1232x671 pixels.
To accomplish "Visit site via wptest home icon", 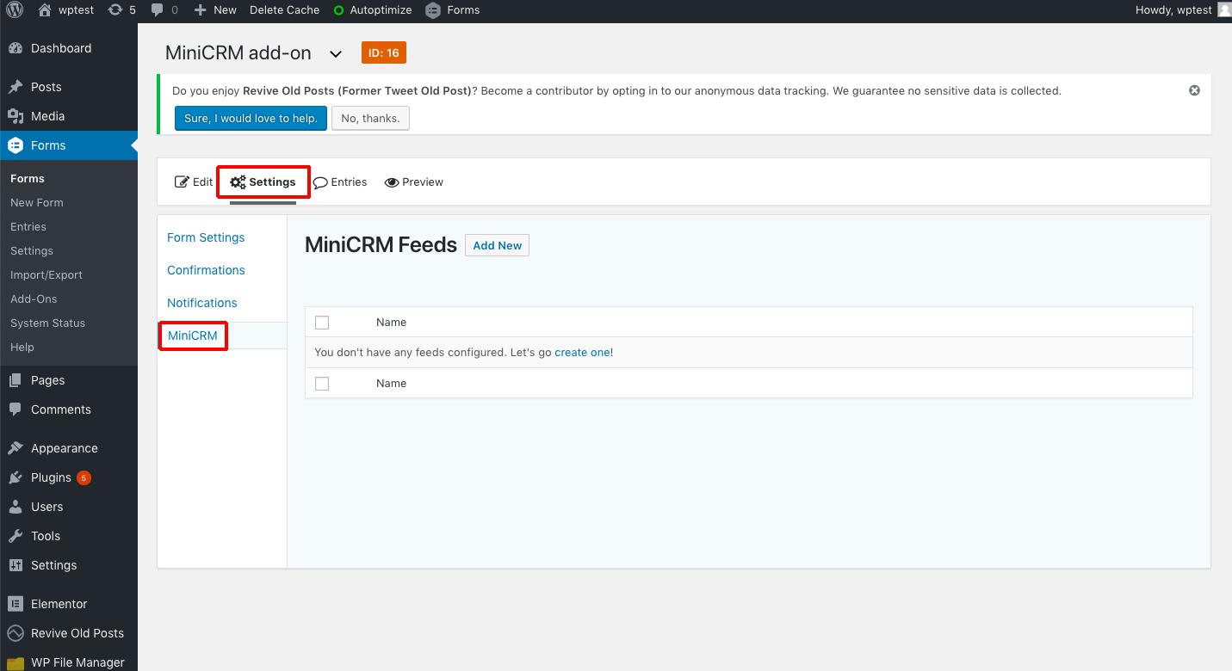I will point(45,10).
